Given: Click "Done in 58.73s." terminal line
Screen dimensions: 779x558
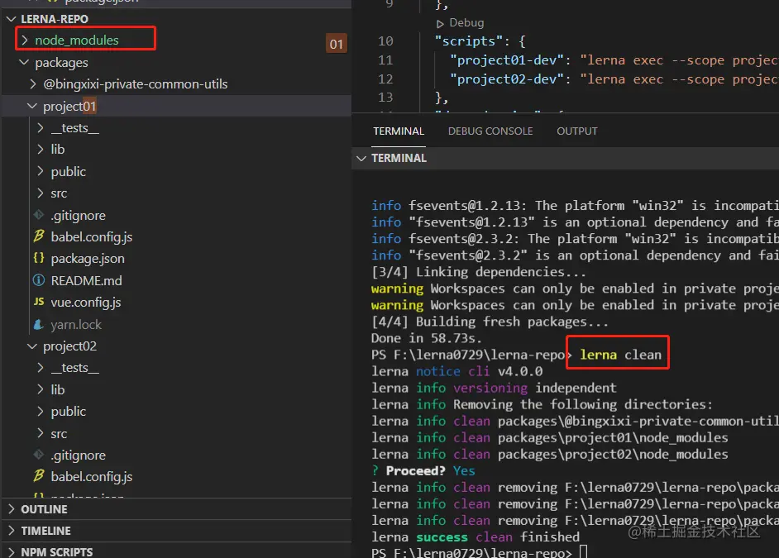Looking at the screenshot, I should [426, 338].
